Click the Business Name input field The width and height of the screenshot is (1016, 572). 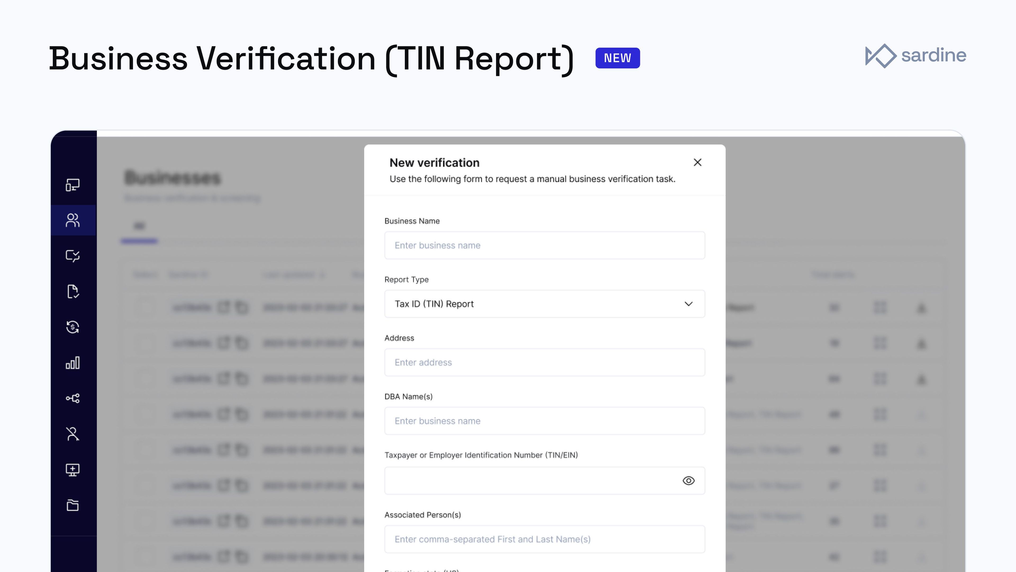coord(545,245)
